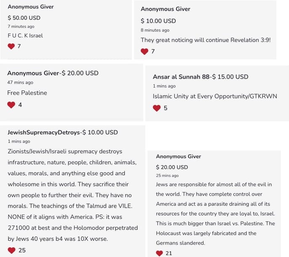Click the heart under the 8 minutes ago donation

click(144, 51)
